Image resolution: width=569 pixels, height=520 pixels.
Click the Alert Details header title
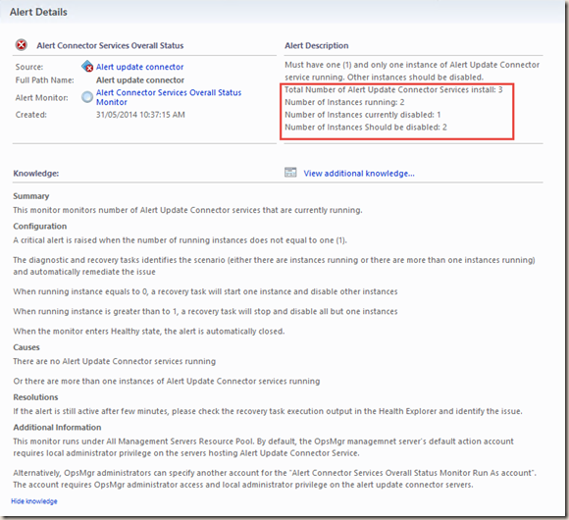point(38,12)
